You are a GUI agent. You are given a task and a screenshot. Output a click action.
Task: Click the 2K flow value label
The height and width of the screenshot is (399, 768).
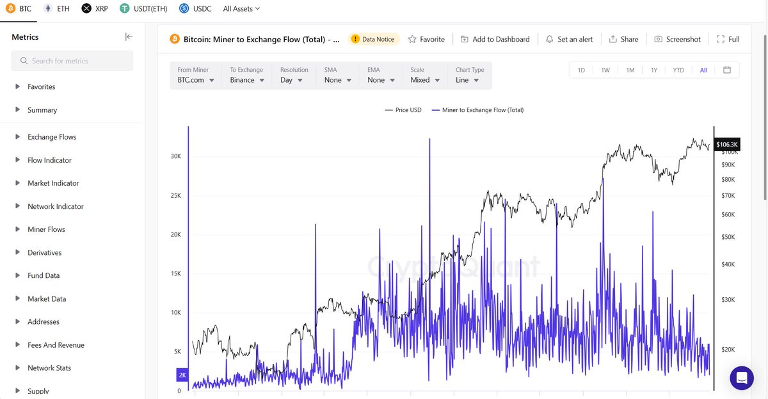point(182,375)
